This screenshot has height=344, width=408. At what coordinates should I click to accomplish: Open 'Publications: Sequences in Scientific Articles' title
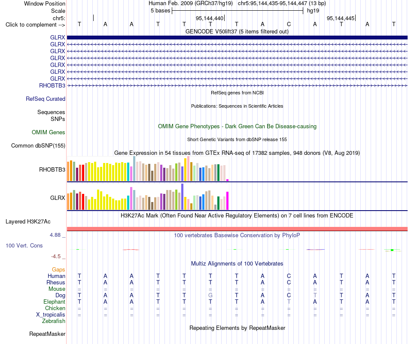tap(237, 106)
